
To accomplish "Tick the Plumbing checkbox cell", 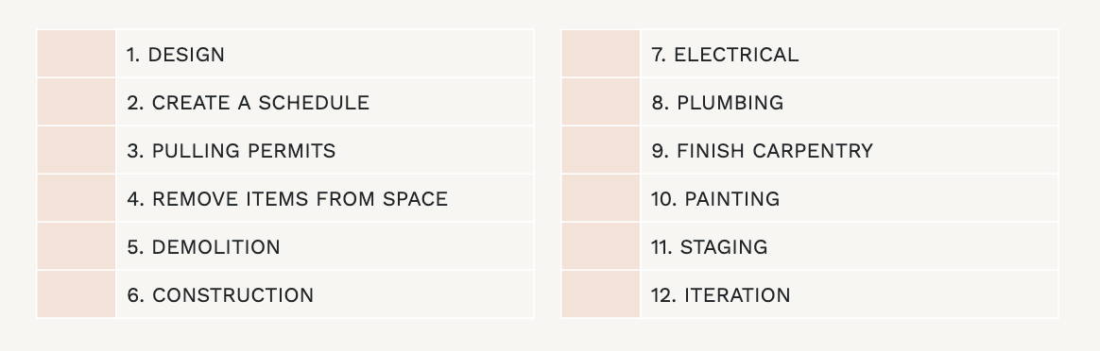I will [601, 102].
